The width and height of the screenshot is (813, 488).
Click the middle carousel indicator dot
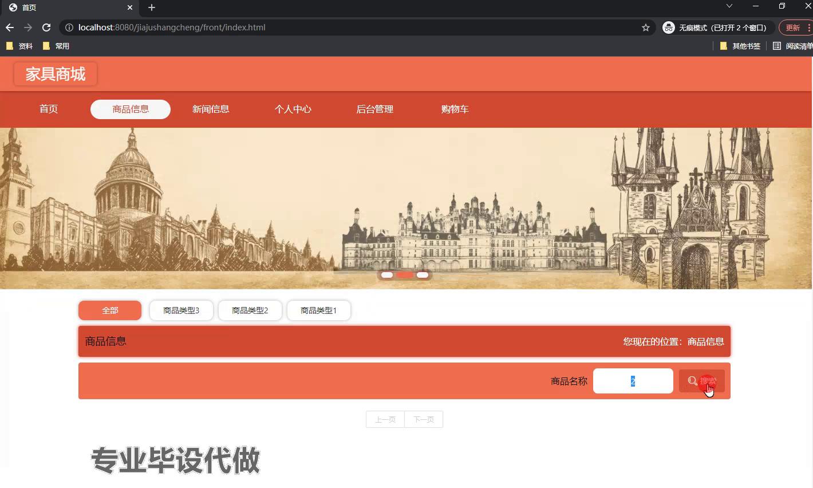[x=405, y=275]
